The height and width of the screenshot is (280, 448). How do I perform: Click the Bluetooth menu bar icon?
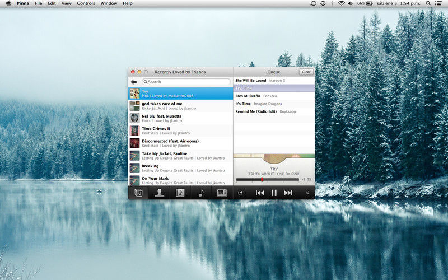click(332, 3)
